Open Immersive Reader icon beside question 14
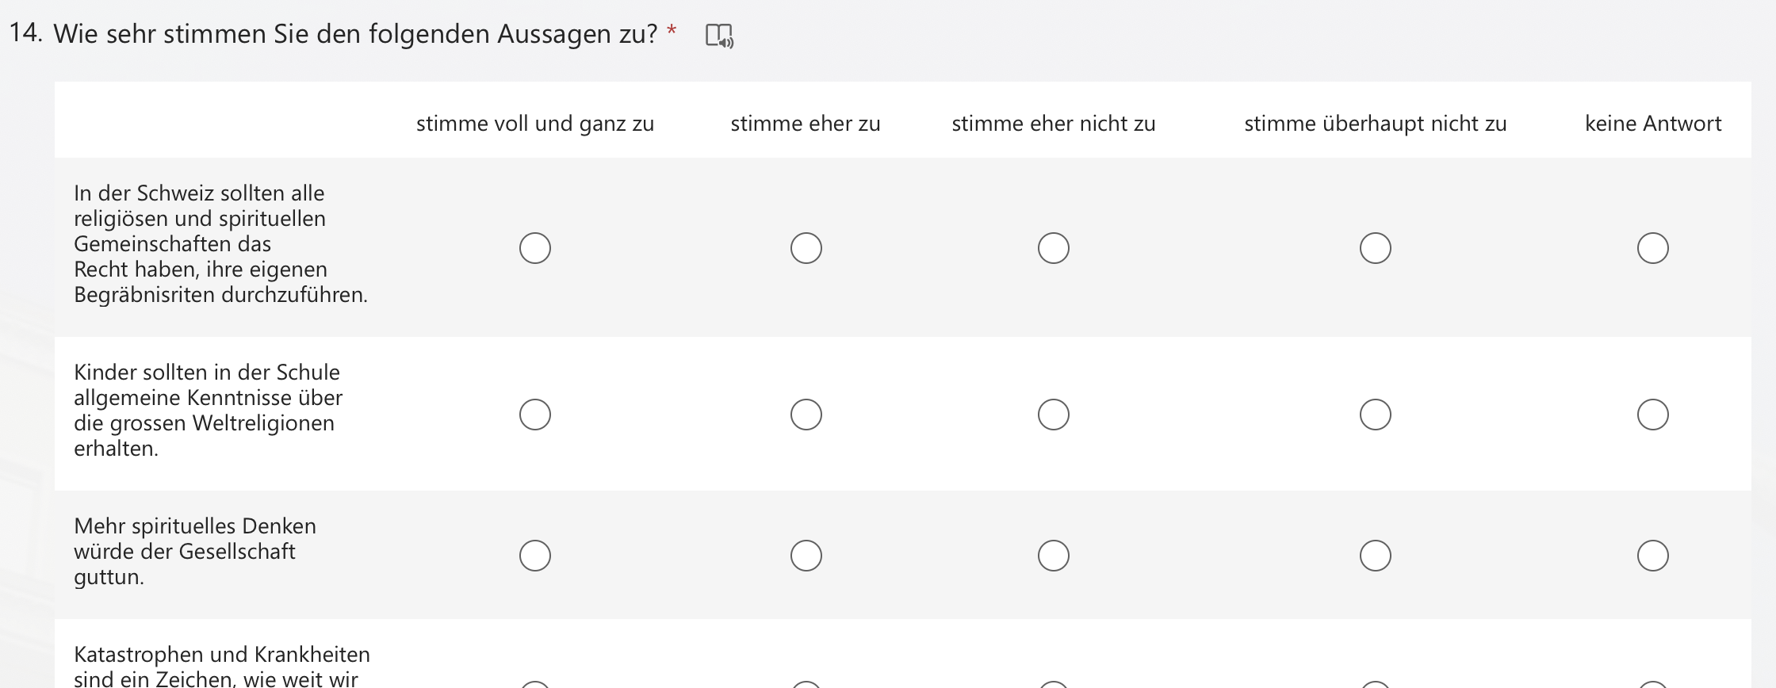This screenshot has width=1776, height=688. pos(719,36)
